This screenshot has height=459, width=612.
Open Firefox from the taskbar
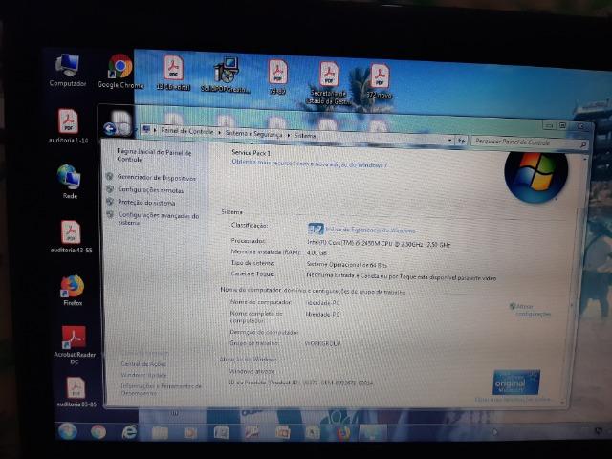pos(342,433)
